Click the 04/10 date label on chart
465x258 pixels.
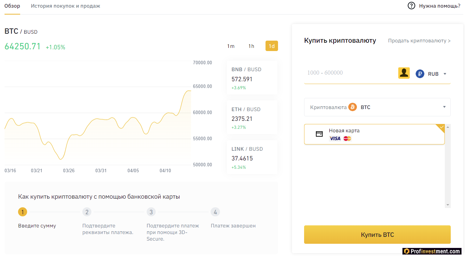(x=165, y=170)
